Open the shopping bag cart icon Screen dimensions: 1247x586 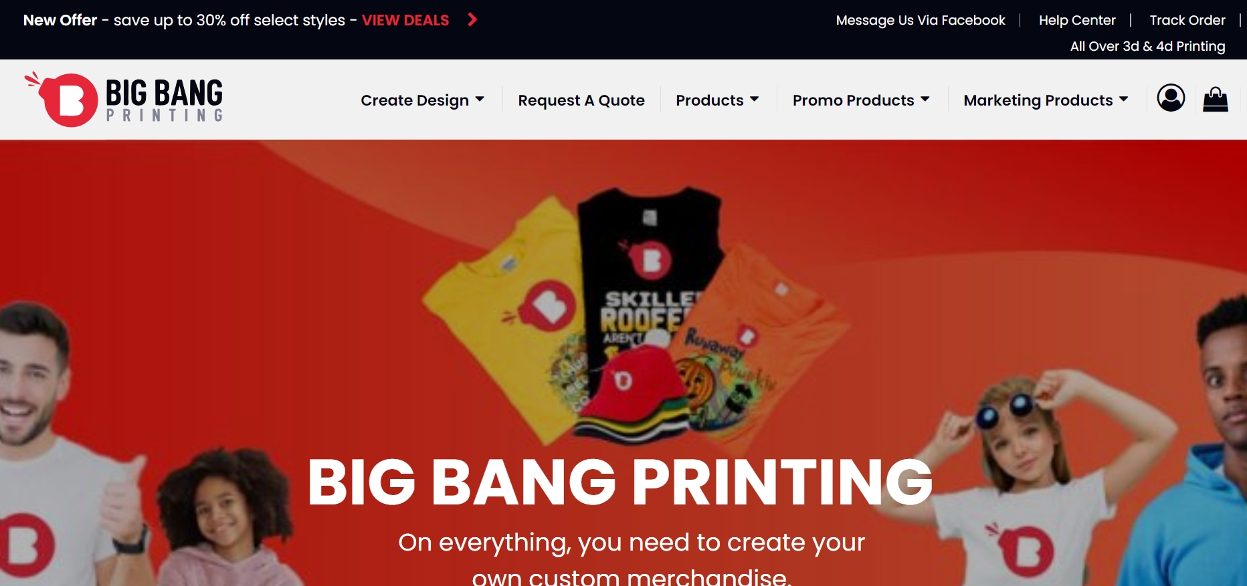pyautogui.click(x=1216, y=100)
